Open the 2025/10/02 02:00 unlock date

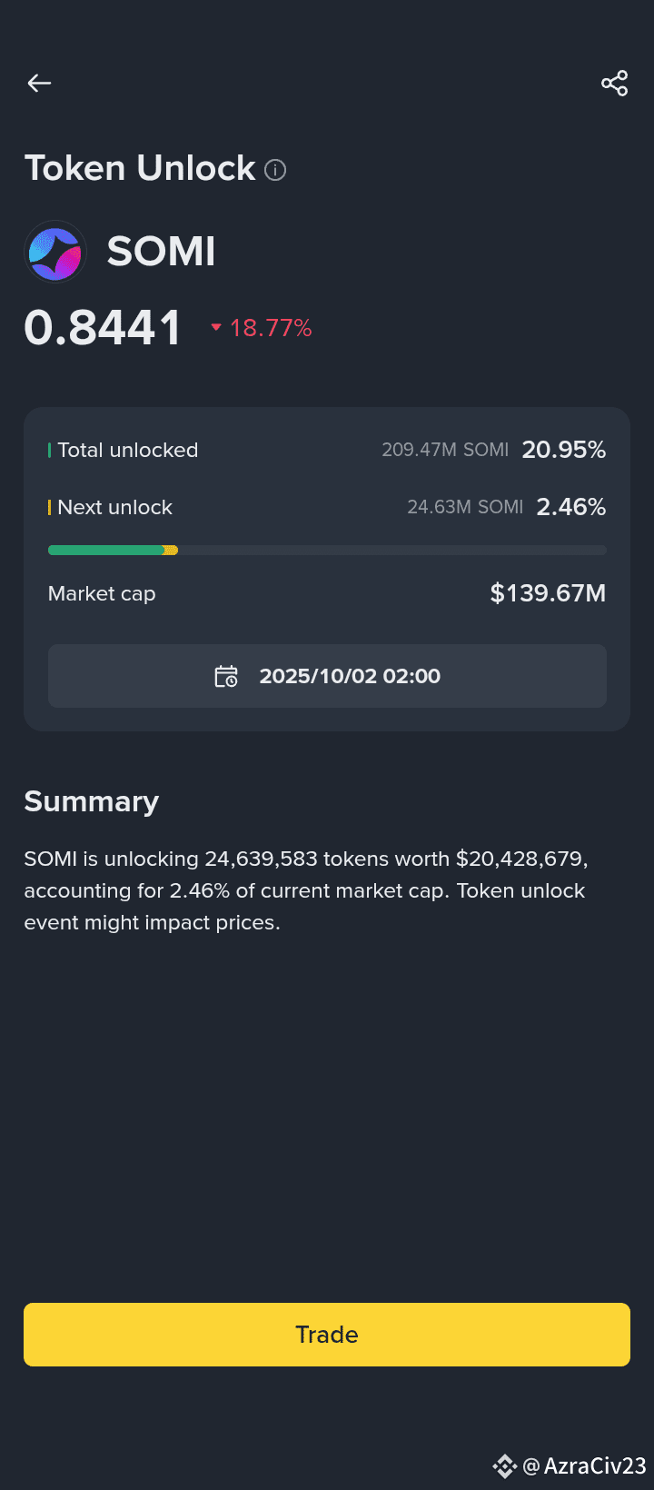(x=350, y=677)
